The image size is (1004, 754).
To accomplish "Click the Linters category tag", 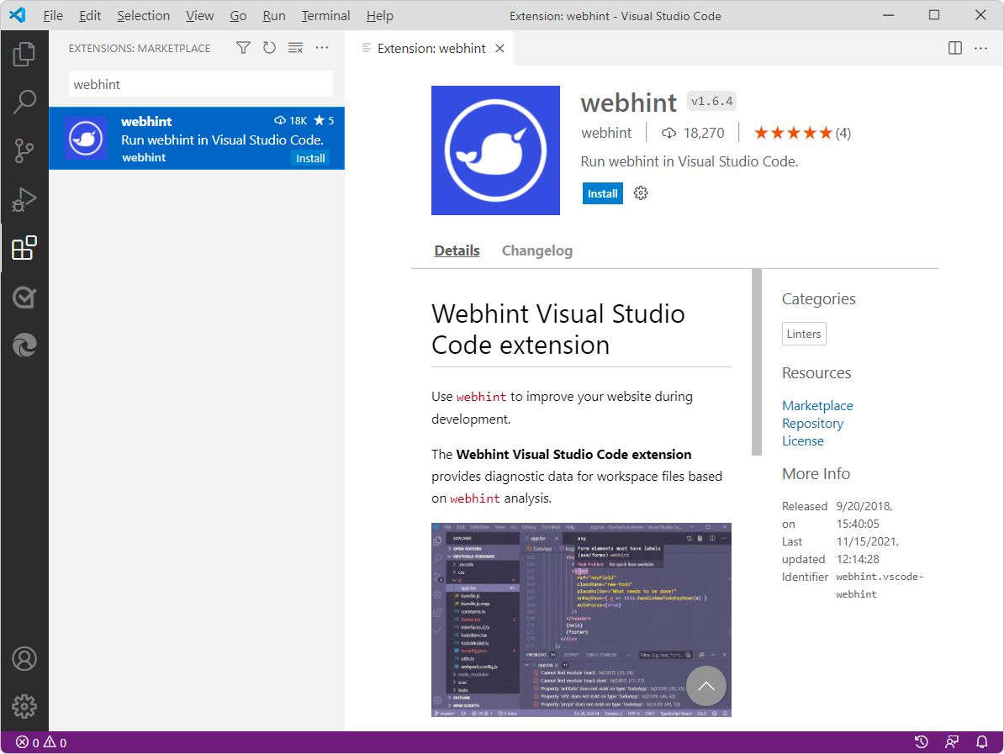I will click(804, 334).
